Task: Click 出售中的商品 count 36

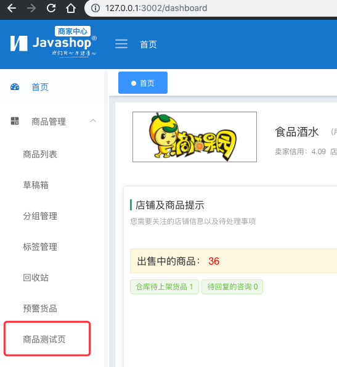Action: pos(214,261)
